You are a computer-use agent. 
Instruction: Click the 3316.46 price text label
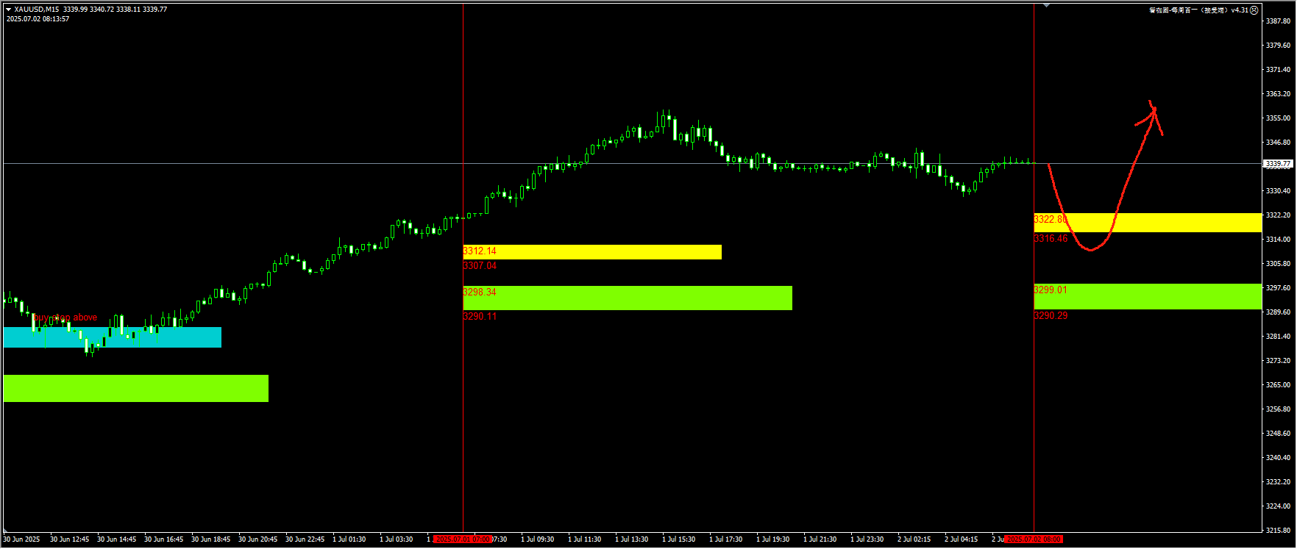point(1051,239)
